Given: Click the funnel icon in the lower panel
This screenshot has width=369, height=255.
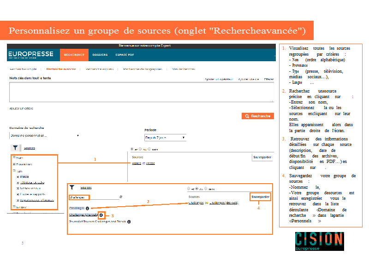Looking at the screenshot, I should (x=72, y=187).
